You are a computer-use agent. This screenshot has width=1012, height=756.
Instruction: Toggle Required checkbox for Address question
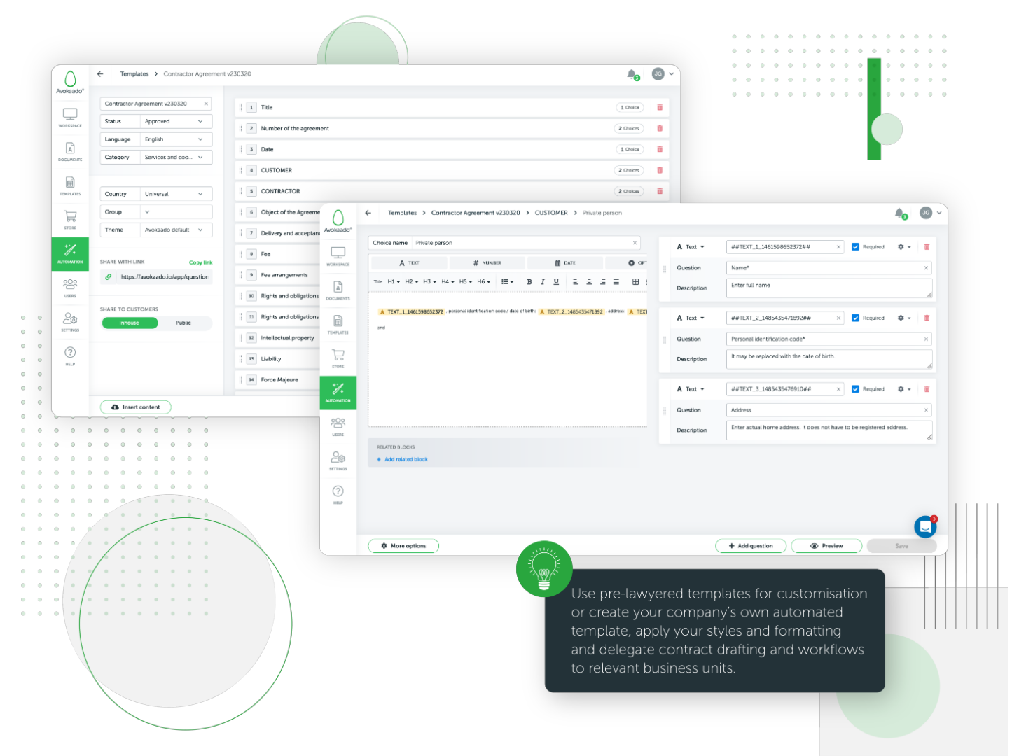click(x=855, y=389)
